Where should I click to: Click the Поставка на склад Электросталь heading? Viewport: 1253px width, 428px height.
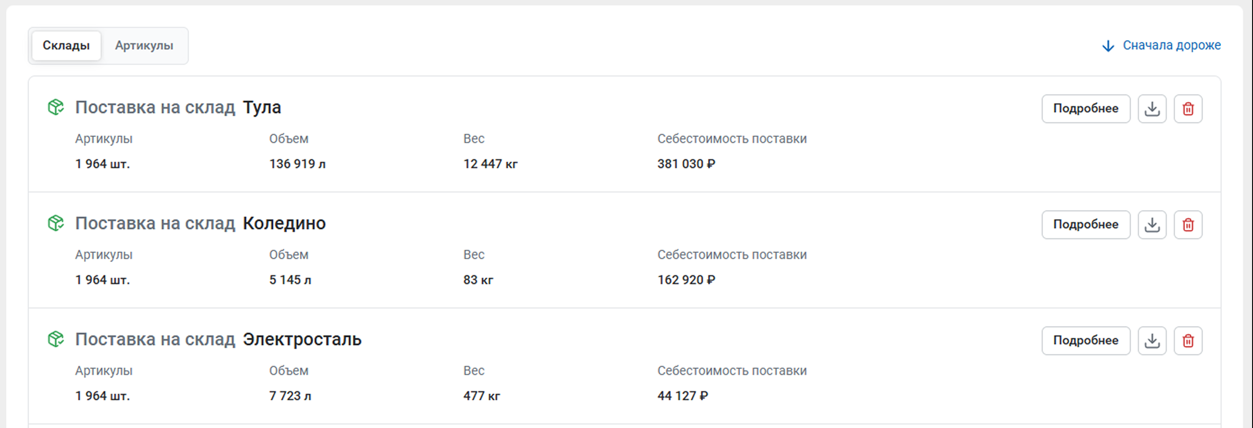[x=218, y=339]
